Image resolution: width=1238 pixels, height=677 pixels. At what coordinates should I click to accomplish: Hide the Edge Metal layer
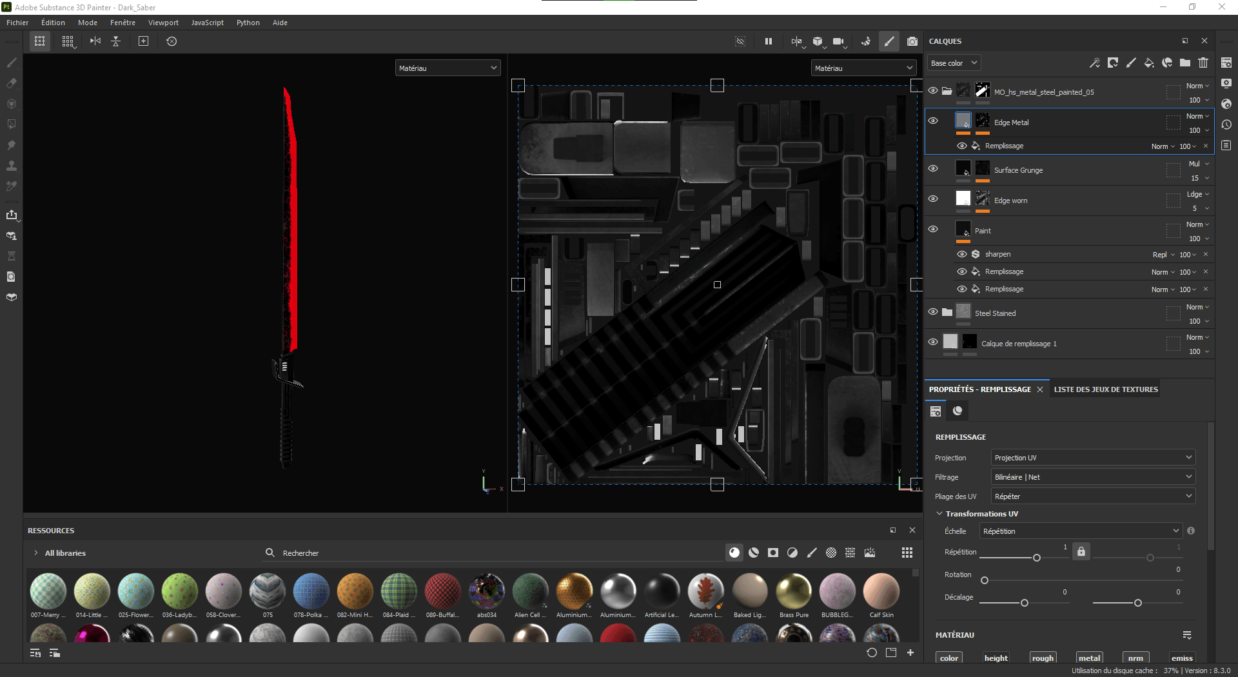point(933,121)
